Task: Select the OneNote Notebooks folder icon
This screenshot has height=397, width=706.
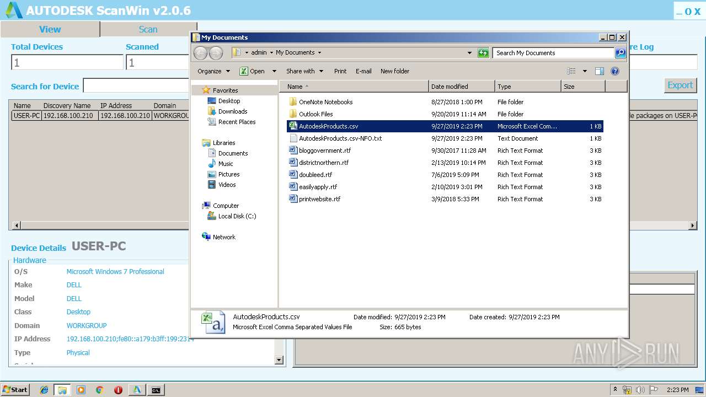Action: pos(293,102)
